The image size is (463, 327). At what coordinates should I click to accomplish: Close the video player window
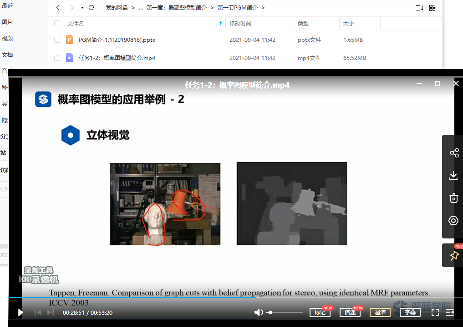456,84
